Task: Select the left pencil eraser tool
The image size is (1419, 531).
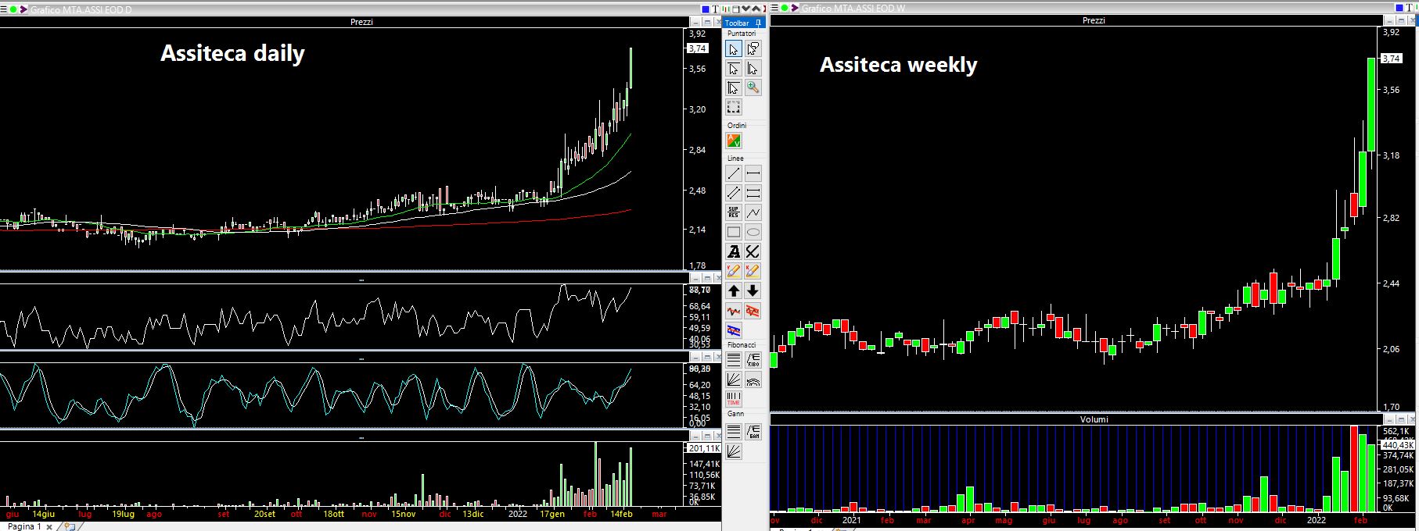Action: [733, 271]
